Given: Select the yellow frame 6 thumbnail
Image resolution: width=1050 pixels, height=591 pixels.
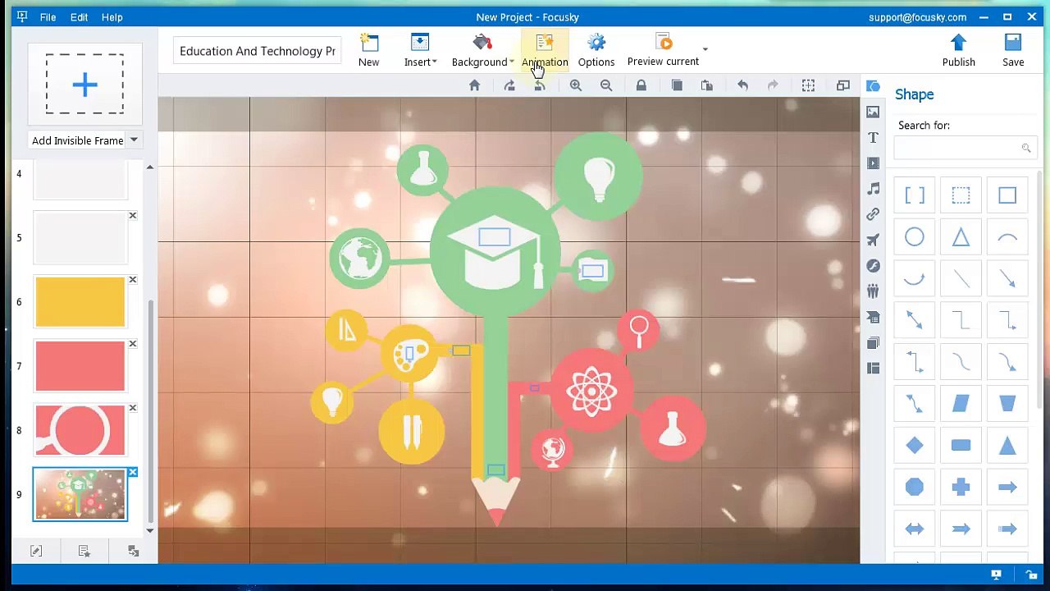Looking at the screenshot, I should (x=80, y=302).
